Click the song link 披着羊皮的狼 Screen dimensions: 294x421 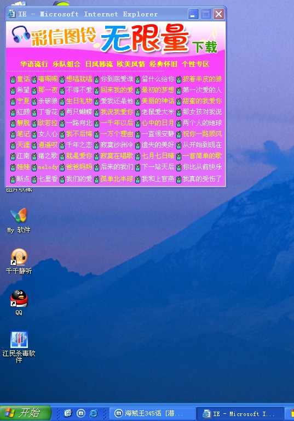click(202, 79)
